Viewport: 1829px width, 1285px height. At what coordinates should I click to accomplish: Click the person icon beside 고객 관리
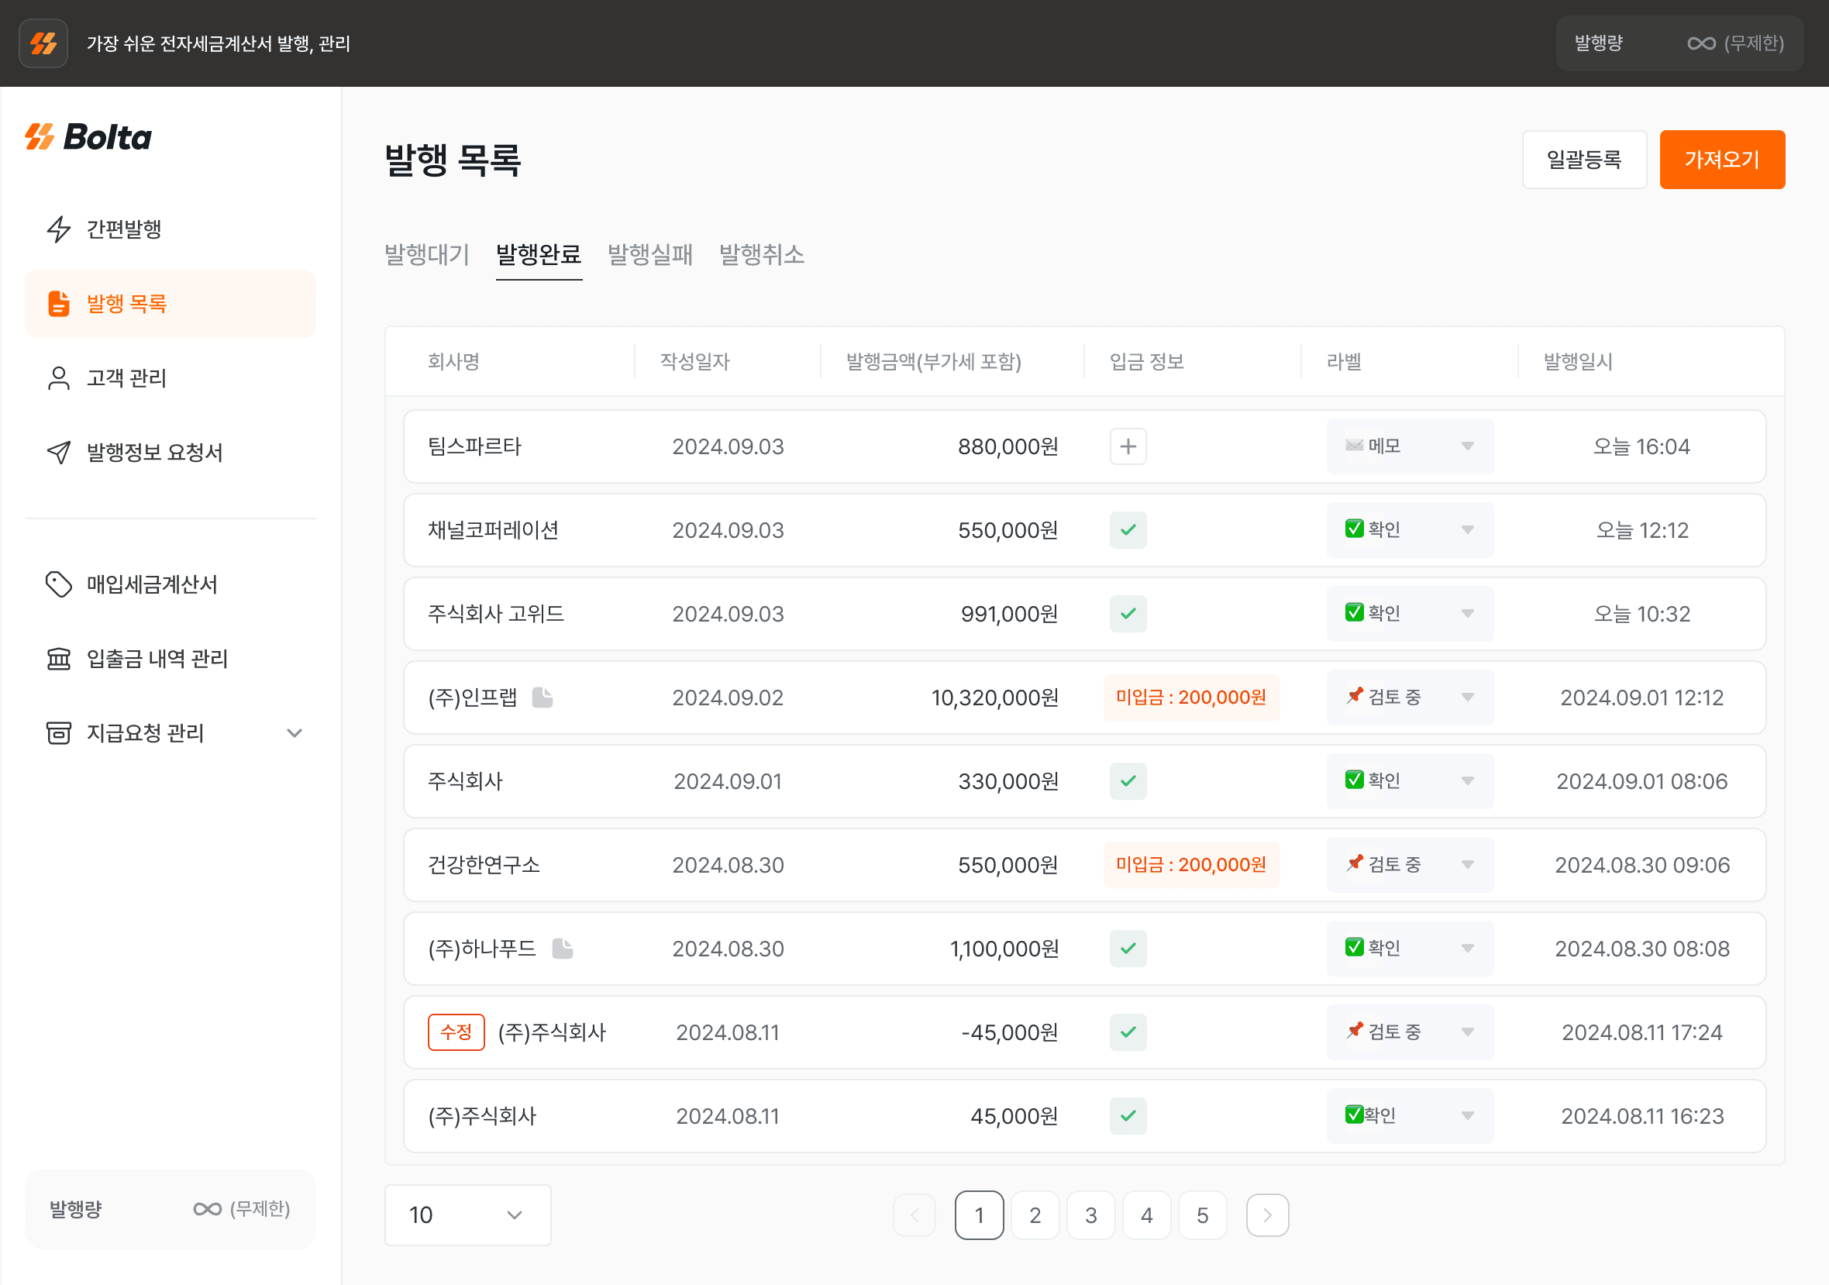[59, 377]
